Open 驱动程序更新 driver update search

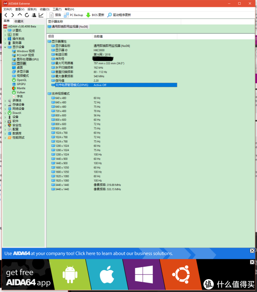coord(119,15)
